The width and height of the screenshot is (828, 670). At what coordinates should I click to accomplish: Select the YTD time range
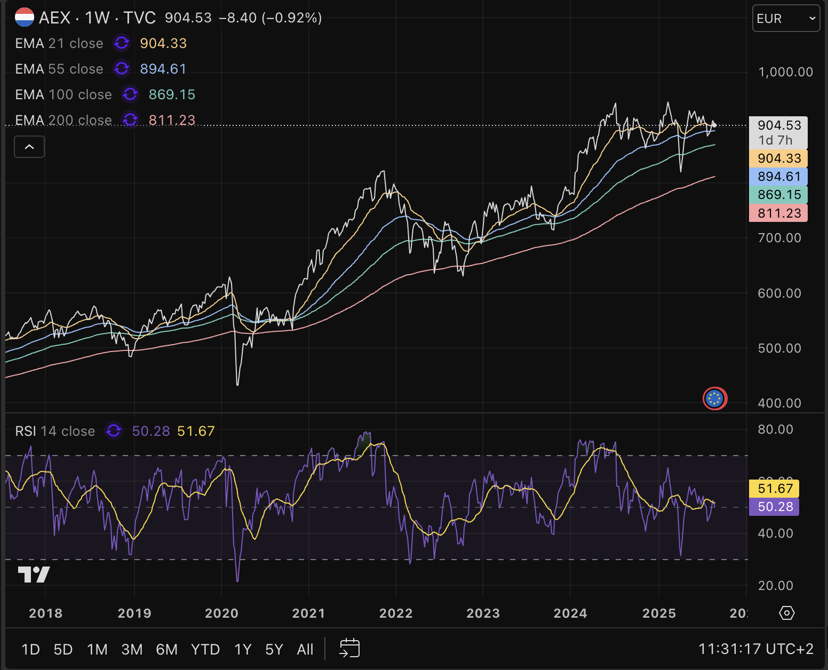[x=205, y=649]
